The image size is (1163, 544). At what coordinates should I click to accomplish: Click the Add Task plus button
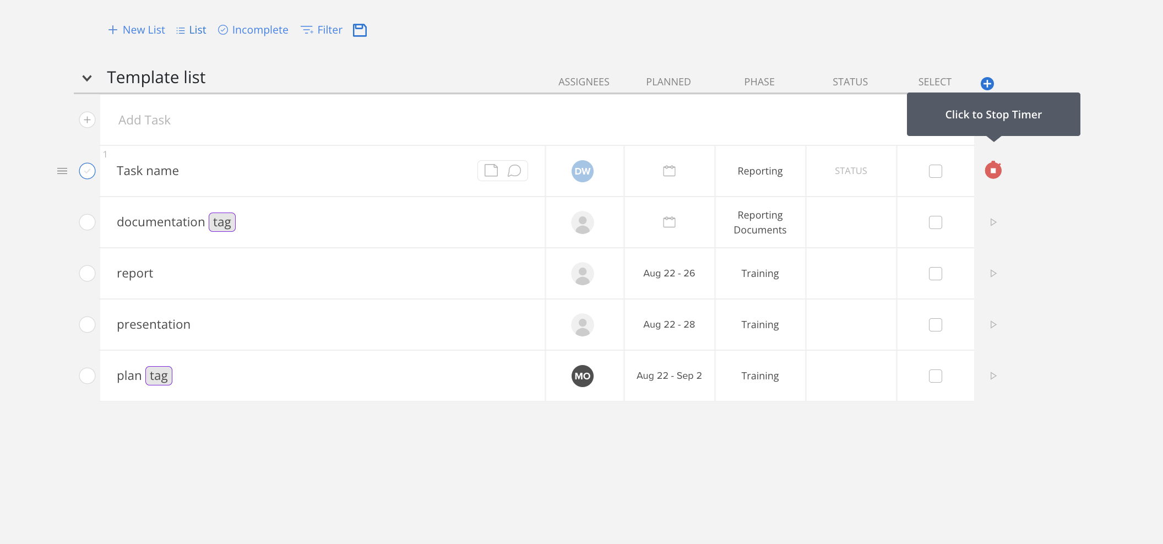tap(87, 119)
